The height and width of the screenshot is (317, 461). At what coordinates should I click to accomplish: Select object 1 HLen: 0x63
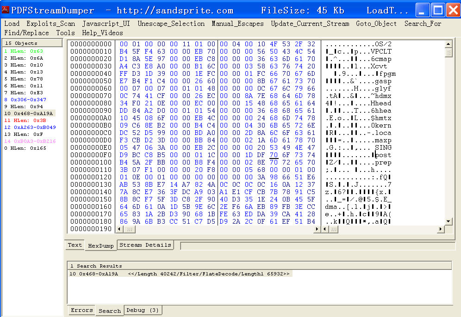point(24,51)
